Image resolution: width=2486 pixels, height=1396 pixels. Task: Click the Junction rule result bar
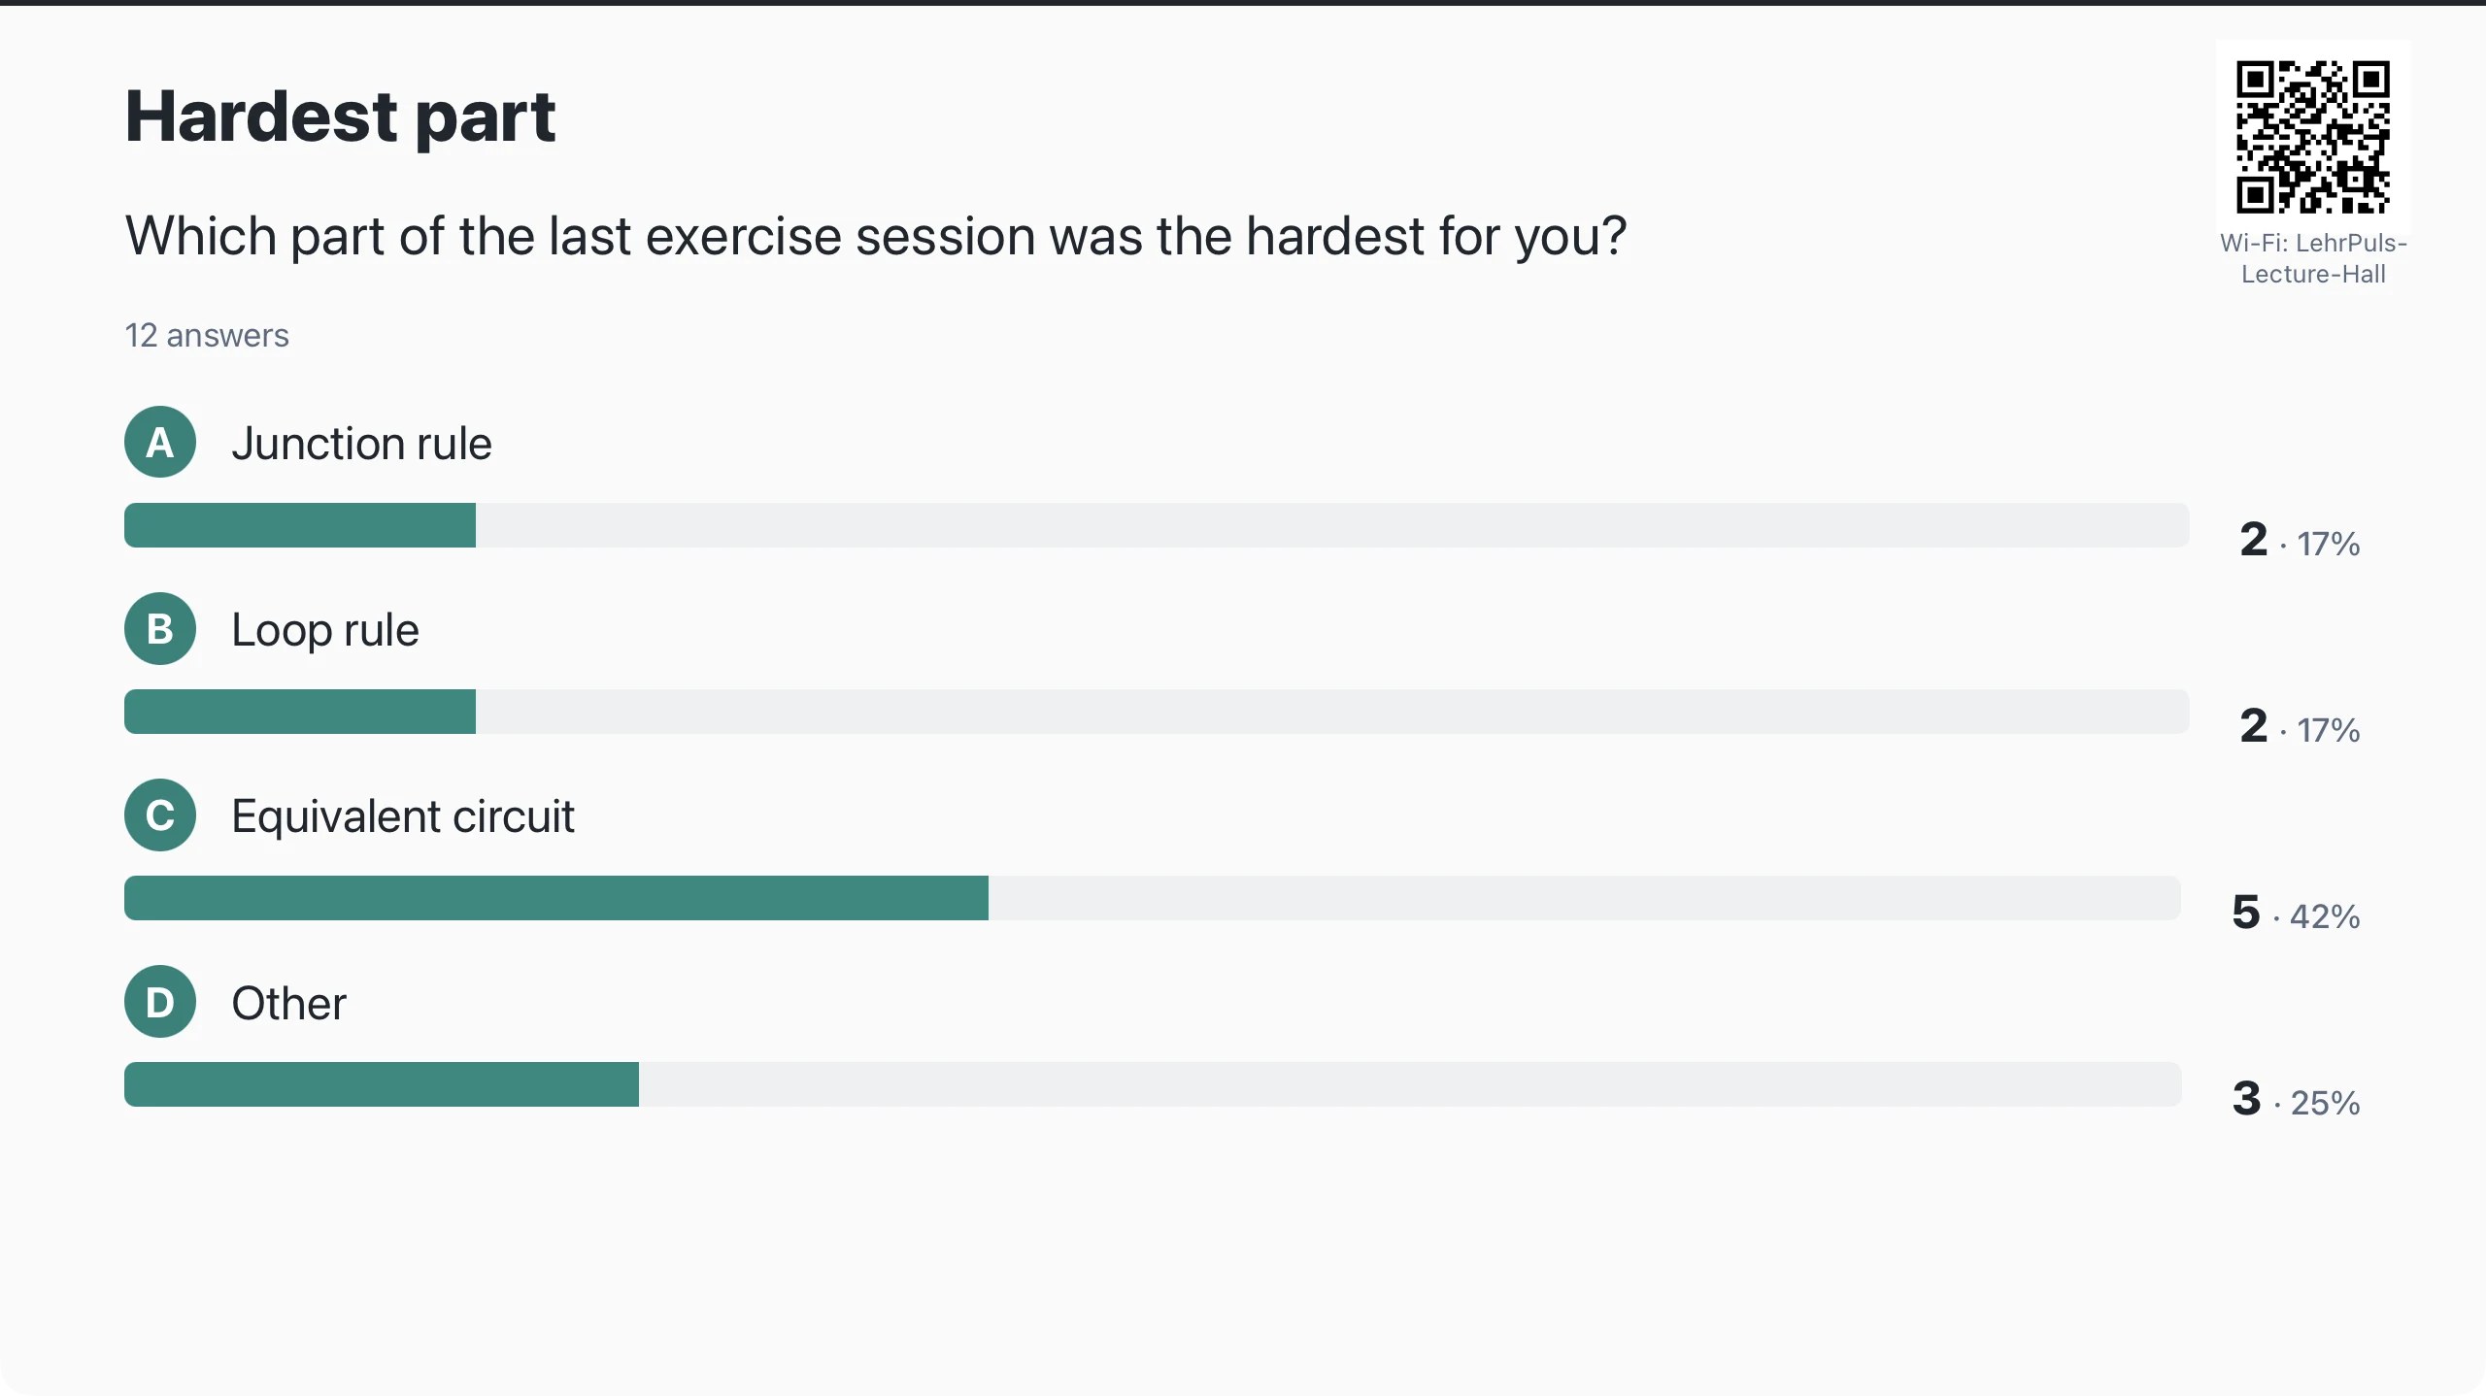[x=1157, y=525]
